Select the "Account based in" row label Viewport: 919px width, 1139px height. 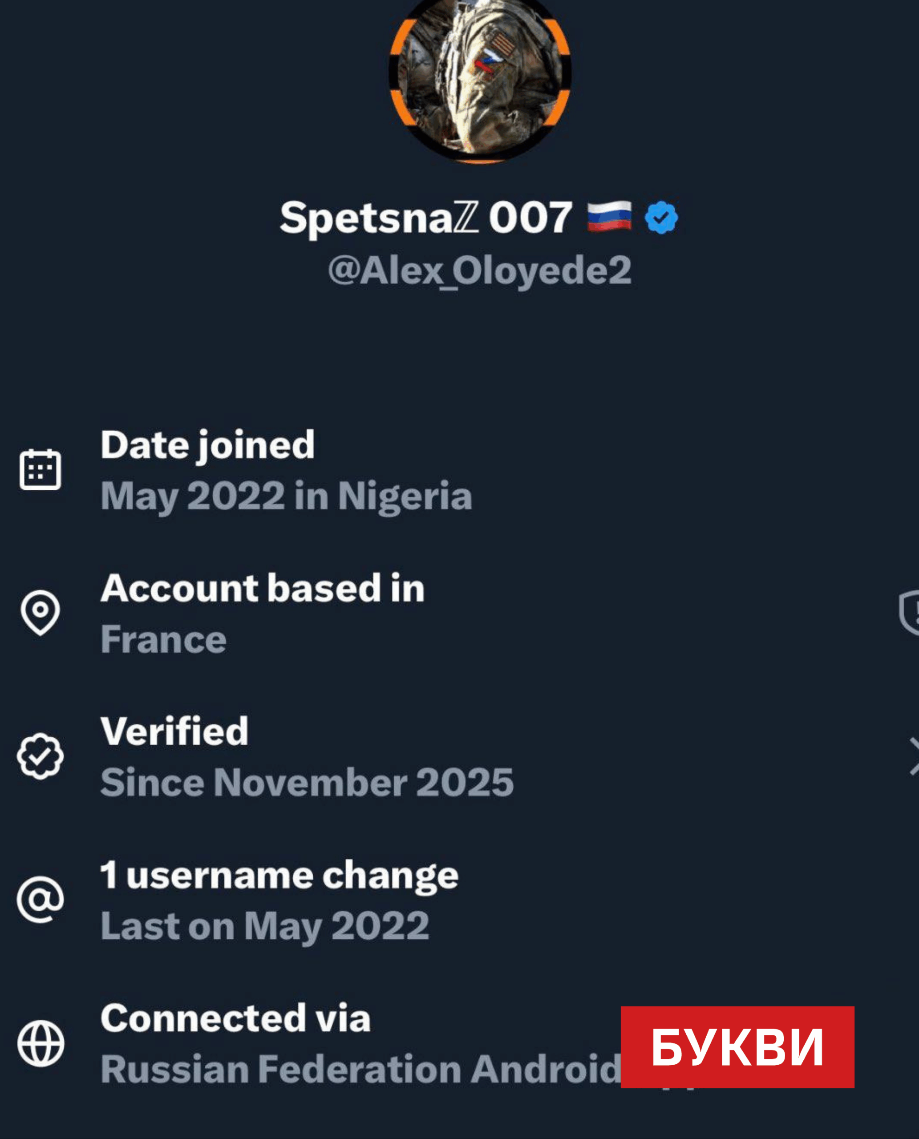(263, 588)
